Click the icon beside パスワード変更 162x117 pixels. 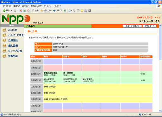(x=4, y=35)
